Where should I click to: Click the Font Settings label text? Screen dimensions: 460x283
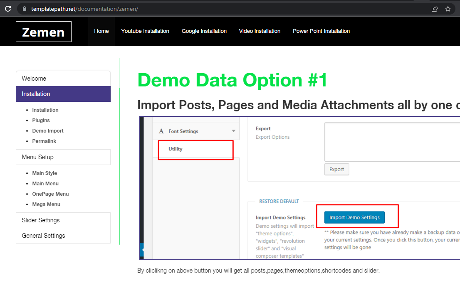click(x=183, y=131)
